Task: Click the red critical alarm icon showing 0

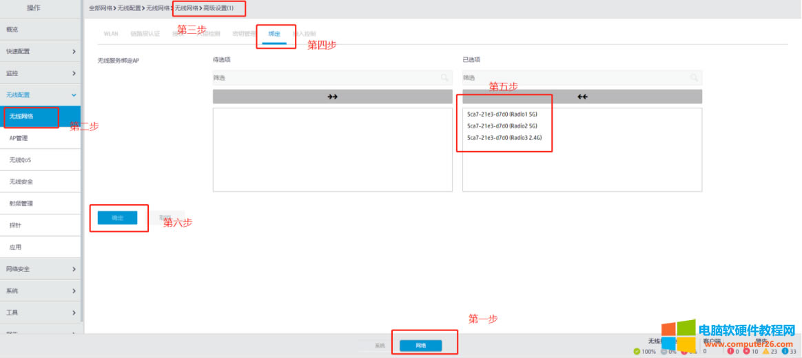Action: 730,351
